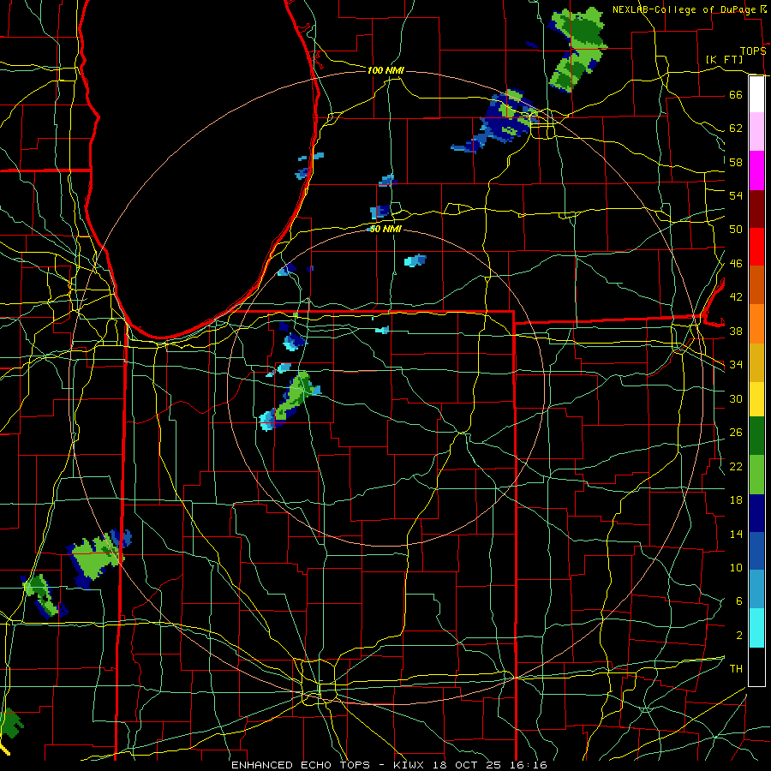This screenshot has width=771, height=771.
Task: Click the yellow swatch next to 30
Action: 756,399
